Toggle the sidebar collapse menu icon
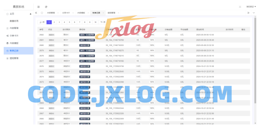The image size is (259, 127). [x=38, y=7]
